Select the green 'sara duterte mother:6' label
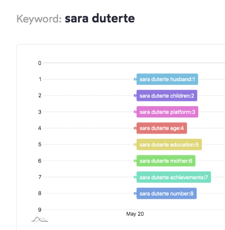 click(x=166, y=161)
